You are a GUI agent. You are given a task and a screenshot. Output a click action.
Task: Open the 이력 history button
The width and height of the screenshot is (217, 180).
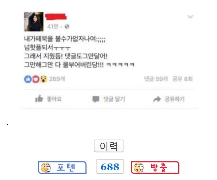click(x=109, y=146)
